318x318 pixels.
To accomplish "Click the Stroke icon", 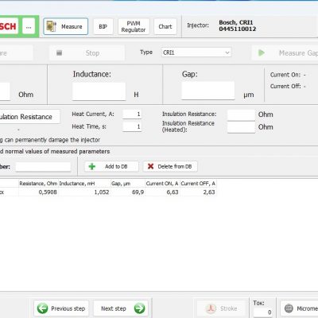I will click(x=211, y=308).
